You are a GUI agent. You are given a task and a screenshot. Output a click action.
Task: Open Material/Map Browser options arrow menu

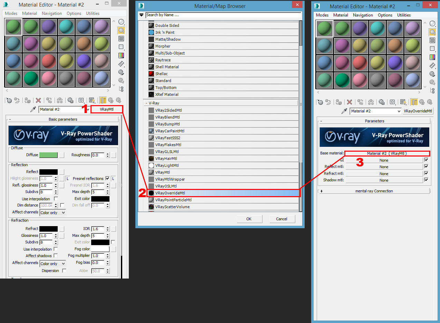141,15
